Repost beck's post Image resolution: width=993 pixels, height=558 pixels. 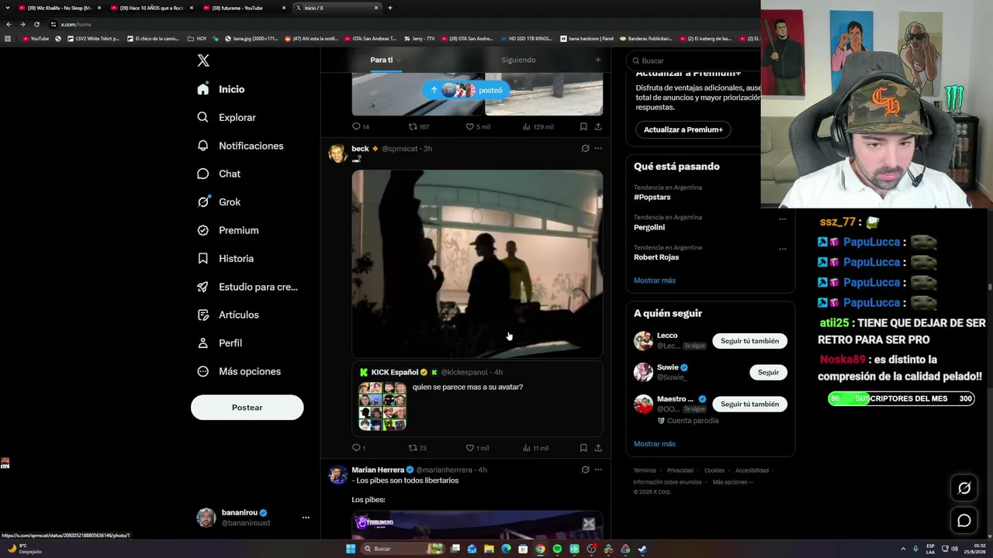(x=417, y=448)
